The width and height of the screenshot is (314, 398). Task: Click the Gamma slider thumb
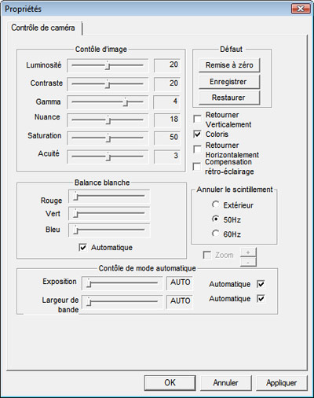[126, 102]
